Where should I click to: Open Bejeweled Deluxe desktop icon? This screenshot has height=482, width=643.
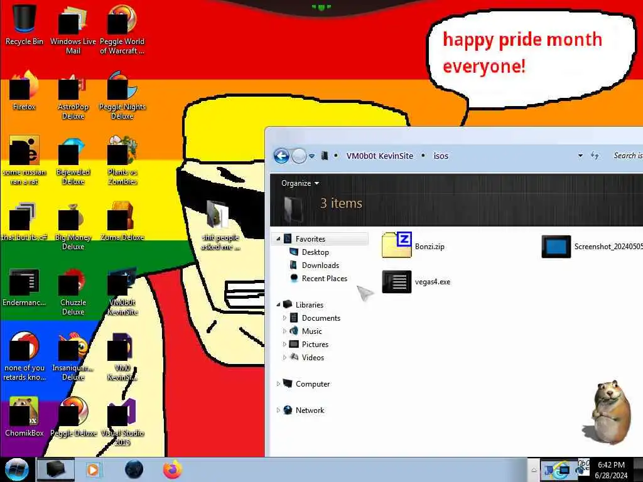click(73, 161)
